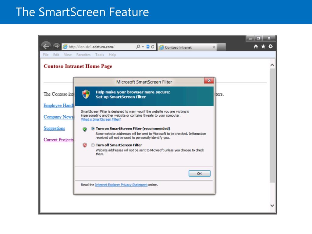Open the Home page icon
Screen dimensions: 312x234
point(256,46)
